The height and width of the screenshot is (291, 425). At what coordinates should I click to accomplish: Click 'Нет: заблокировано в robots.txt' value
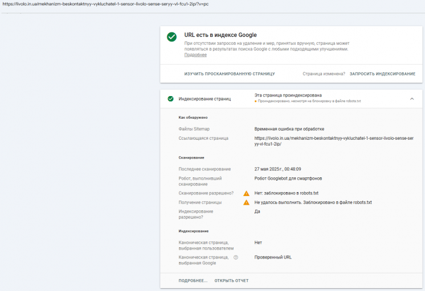point(286,193)
